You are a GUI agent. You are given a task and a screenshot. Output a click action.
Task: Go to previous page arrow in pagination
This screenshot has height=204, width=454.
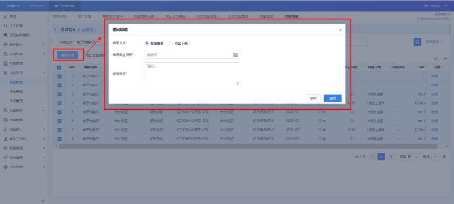pyautogui.click(x=372, y=157)
